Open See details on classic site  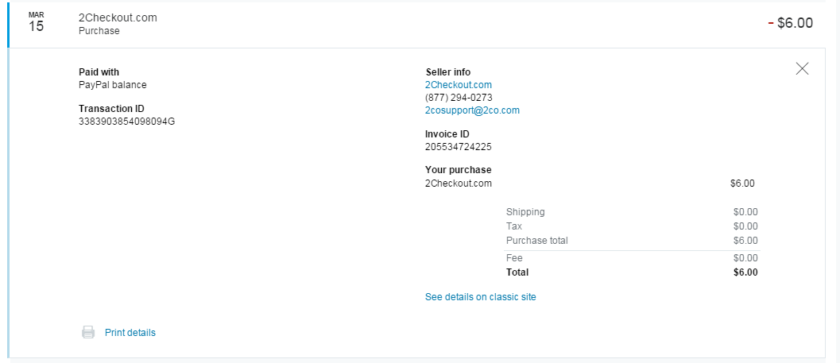coord(480,297)
